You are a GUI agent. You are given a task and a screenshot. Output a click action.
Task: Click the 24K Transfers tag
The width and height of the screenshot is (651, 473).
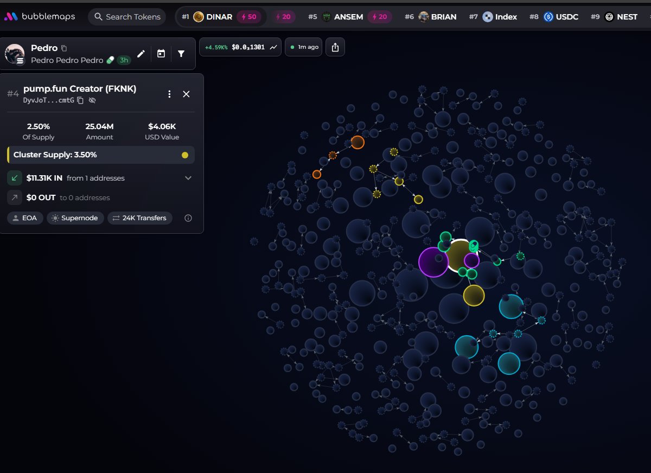[x=140, y=218]
